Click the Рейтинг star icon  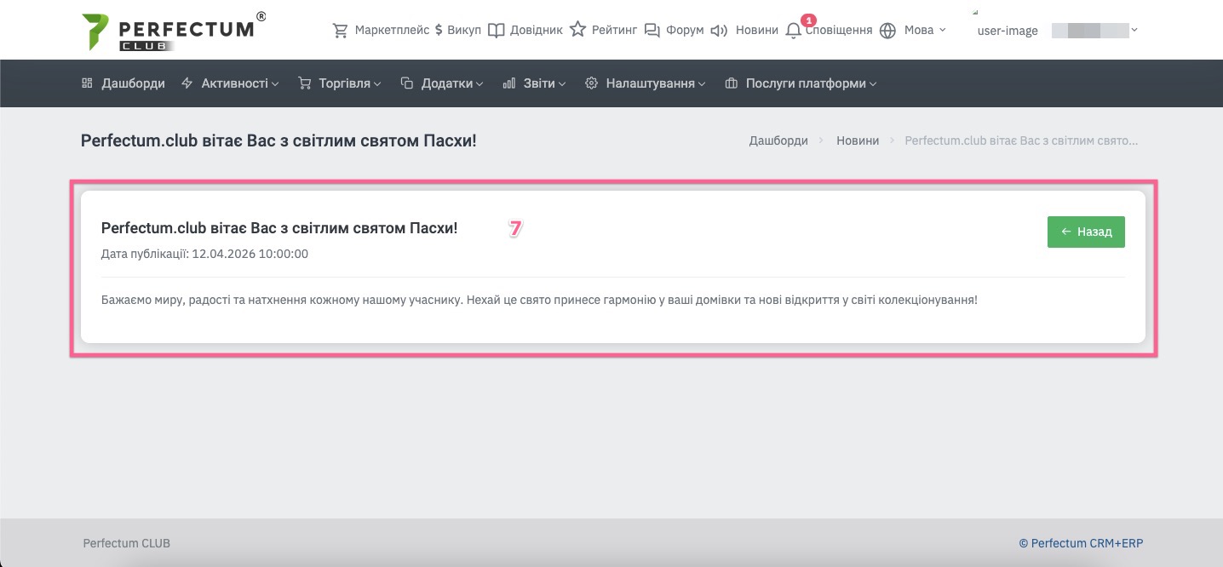pyautogui.click(x=578, y=31)
